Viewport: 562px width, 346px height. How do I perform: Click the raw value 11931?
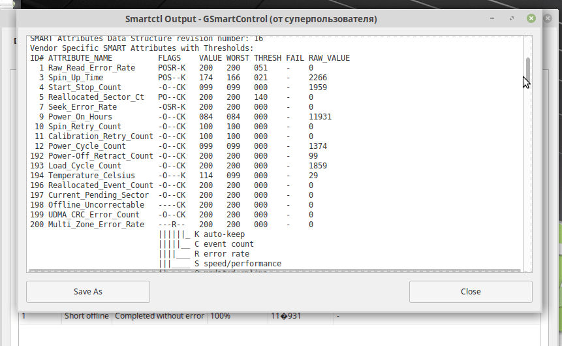[x=320, y=116]
